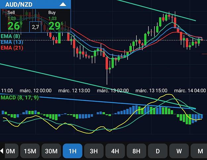Open EMA (8) indicator settings

(x=10, y=36)
